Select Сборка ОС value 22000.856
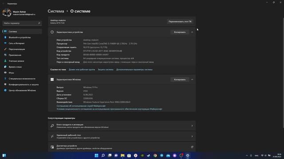The image size is (284, 159). click(x=88, y=98)
